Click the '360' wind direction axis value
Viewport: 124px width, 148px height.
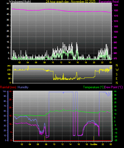point(9,66)
